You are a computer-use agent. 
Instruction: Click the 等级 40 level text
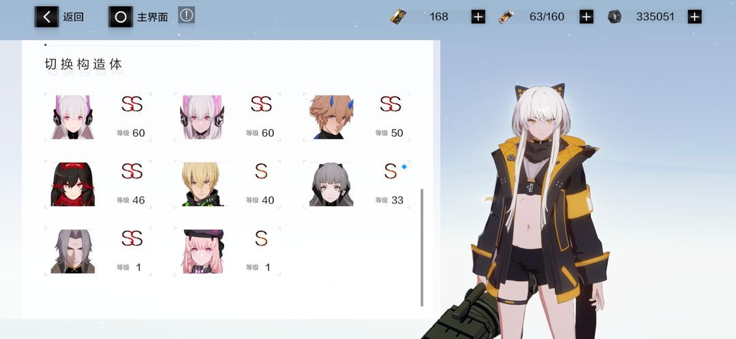click(260, 200)
